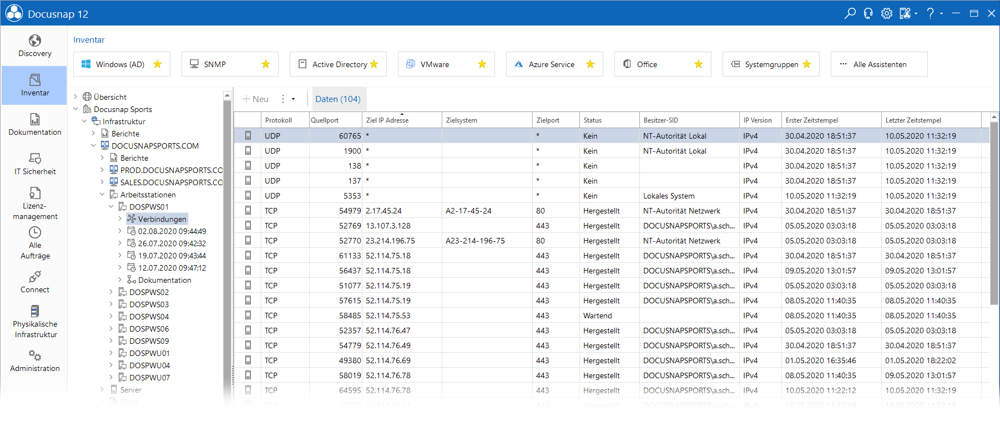Click the search magnifier icon in title bar
The image size is (1000, 422).
[850, 13]
